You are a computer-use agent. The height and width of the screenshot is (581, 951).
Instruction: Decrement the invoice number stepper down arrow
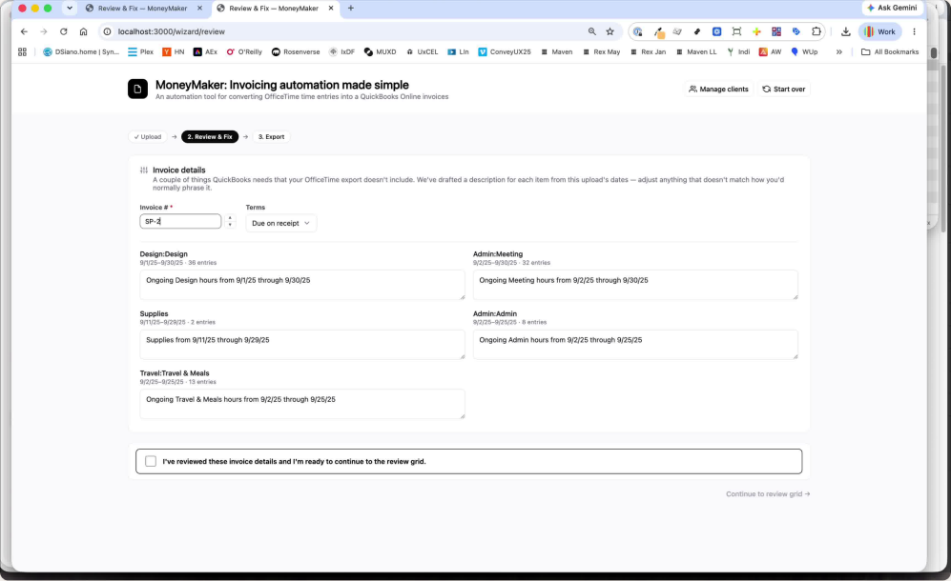(230, 225)
